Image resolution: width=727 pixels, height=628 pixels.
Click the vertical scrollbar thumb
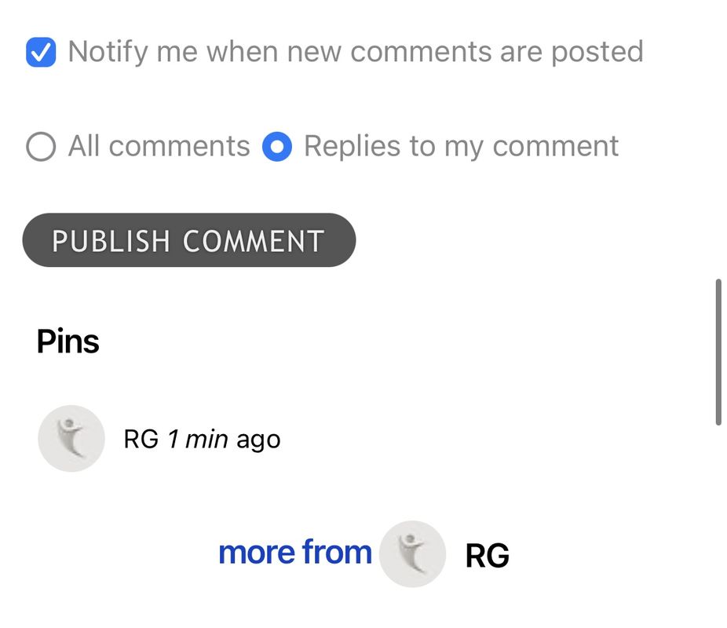[x=718, y=352]
